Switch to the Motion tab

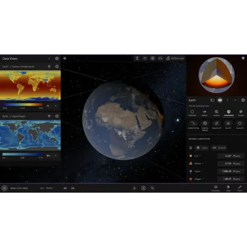[204, 113]
